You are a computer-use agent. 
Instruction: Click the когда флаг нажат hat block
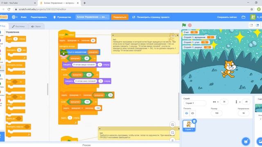[x=66, y=34]
